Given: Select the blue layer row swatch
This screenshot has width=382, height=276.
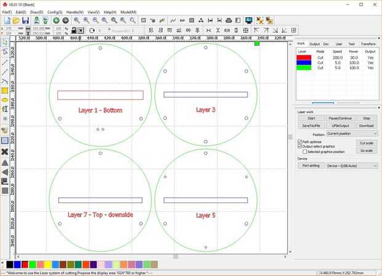Looking at the screenshot, I should 304,63.
